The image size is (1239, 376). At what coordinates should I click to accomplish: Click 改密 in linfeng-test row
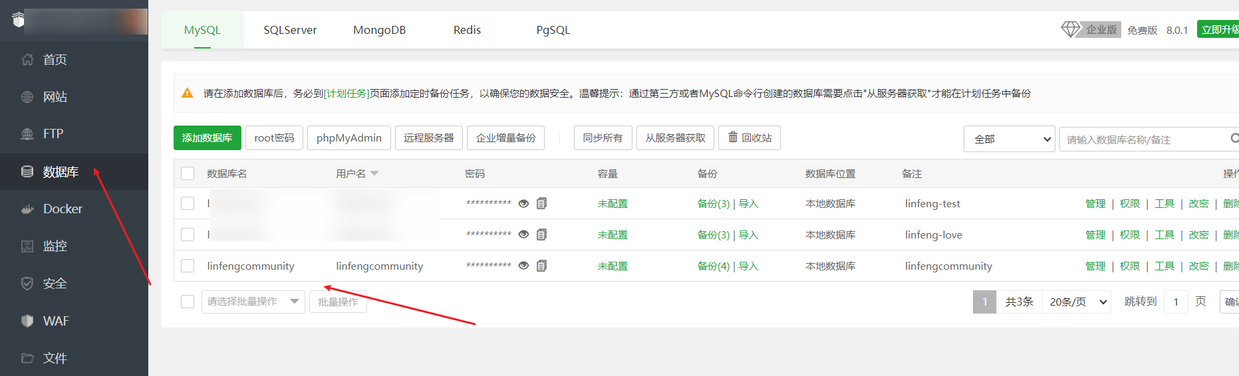coord(1199,203)
